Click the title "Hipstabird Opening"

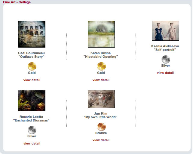(x=101, y=57)
